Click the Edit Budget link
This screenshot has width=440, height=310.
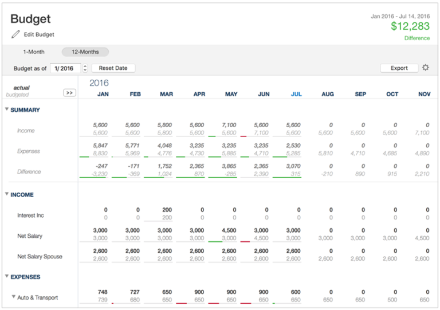click(39, 34)
